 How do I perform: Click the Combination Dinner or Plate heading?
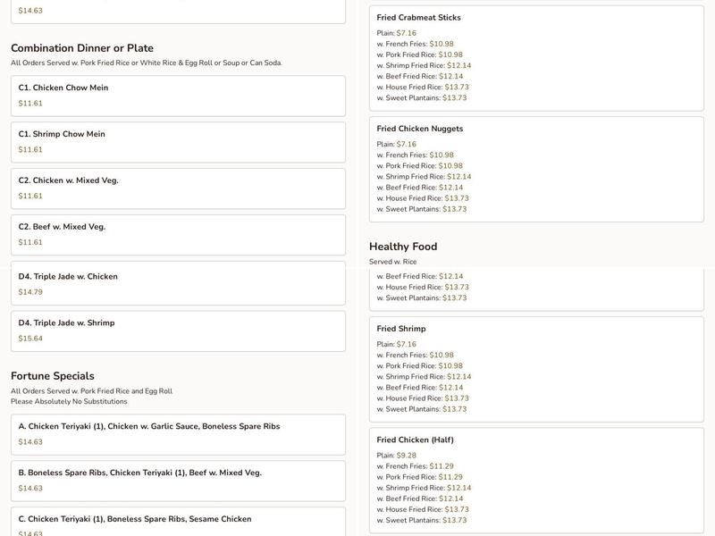tap(82, 48)
